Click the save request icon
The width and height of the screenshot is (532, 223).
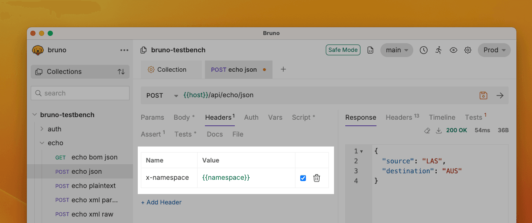483,96
